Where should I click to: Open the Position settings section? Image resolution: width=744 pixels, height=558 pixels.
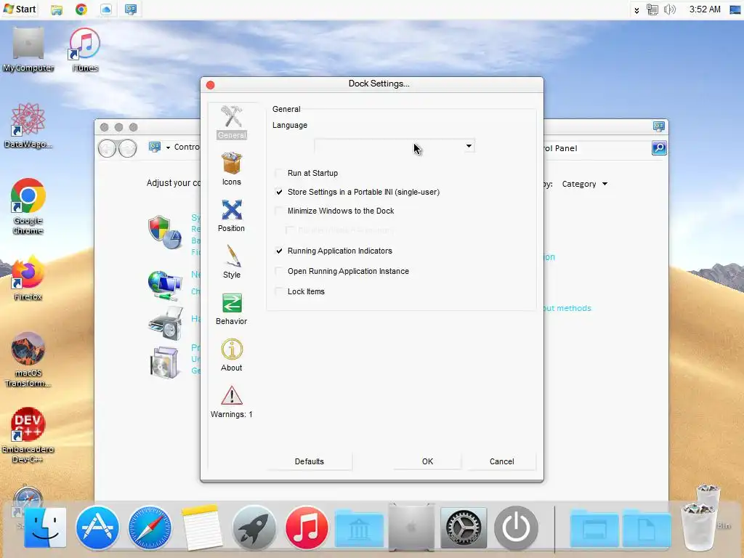(x=232, y=215)
